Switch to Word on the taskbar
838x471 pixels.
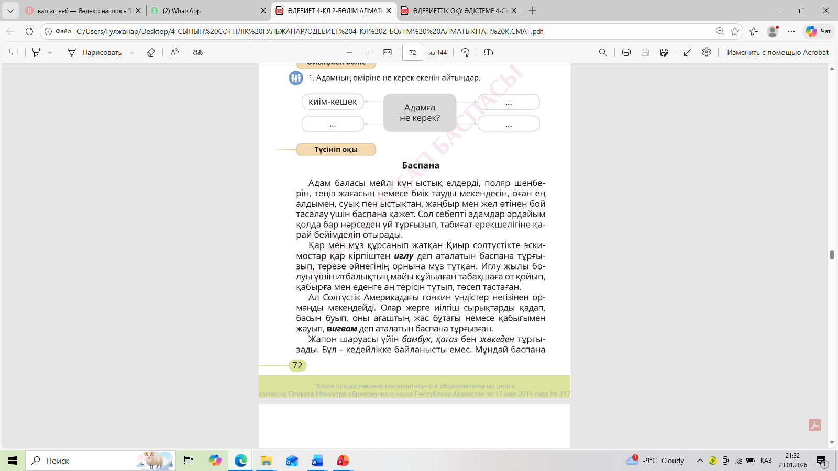pyautogui.click(x=317, y=461)
